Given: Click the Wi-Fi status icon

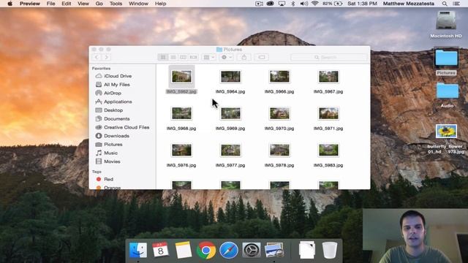Looking at the screenshot, I should [x=314, y=4].
